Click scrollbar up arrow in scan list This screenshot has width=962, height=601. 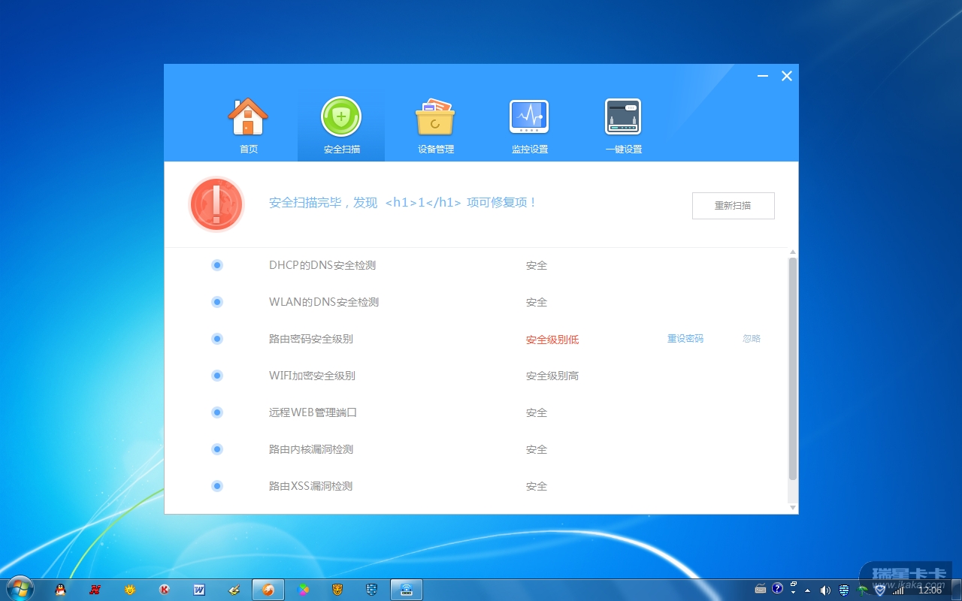click(793, 252)
